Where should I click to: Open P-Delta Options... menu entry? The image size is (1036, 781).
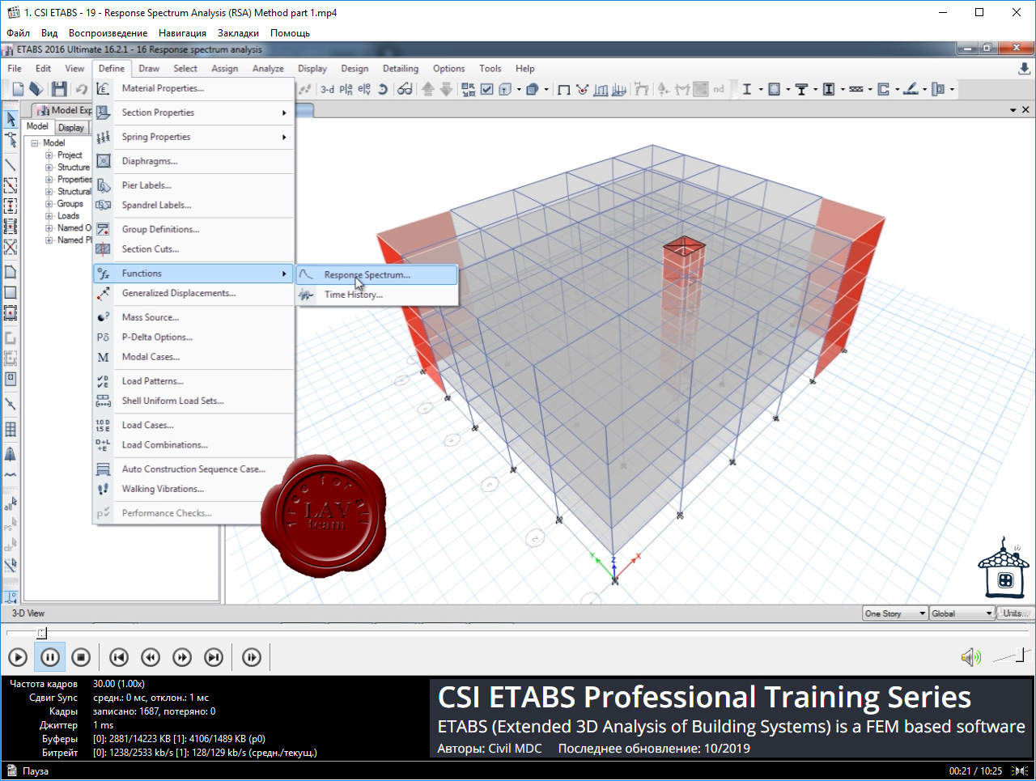click(193, 337)
